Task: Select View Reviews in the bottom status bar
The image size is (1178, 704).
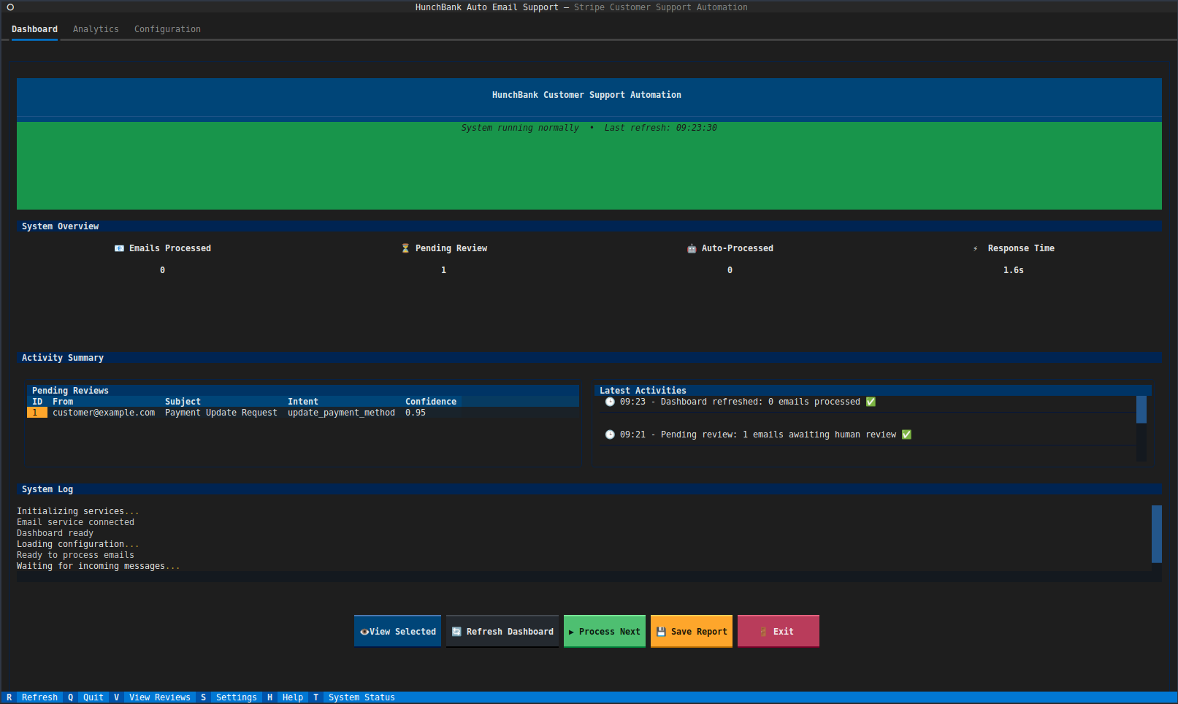Action: point(160,697)
